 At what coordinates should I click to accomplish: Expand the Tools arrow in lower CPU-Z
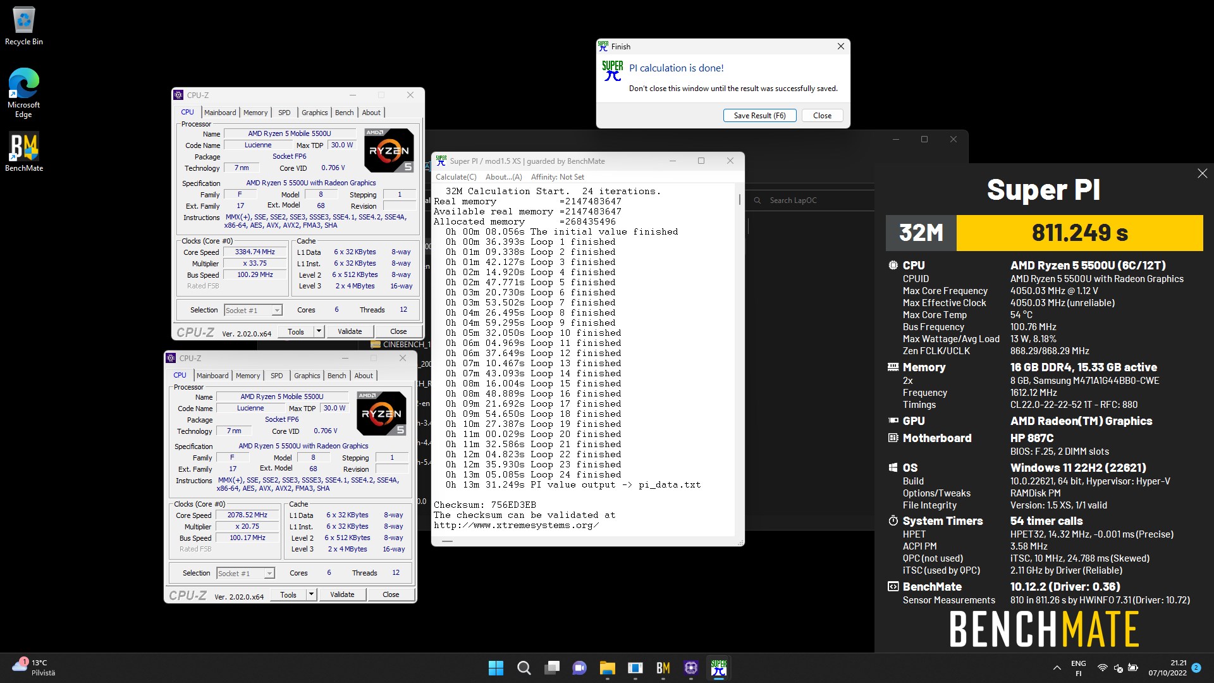[311, 594]
